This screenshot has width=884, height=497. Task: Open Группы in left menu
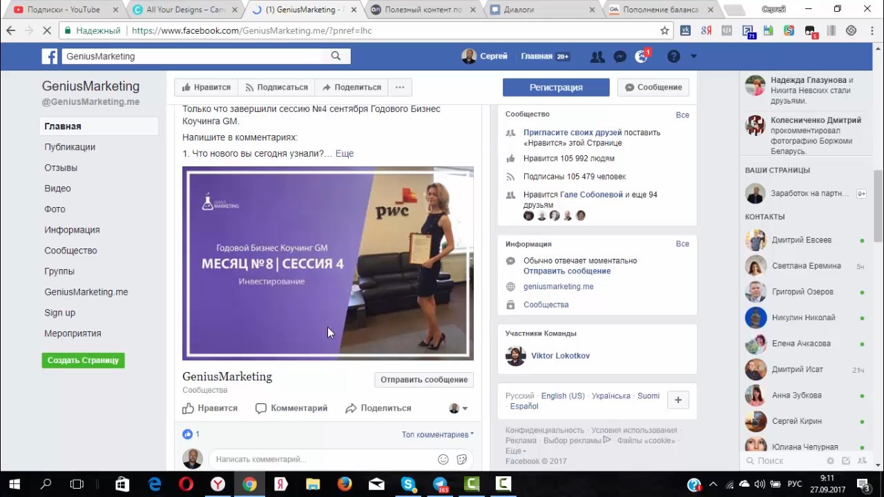click(x=59, y=271)
